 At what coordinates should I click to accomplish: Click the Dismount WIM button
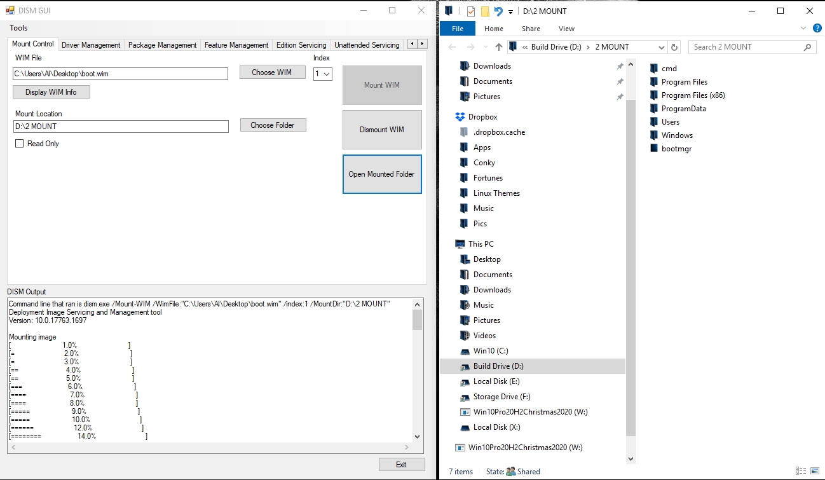tap(382, 130)
